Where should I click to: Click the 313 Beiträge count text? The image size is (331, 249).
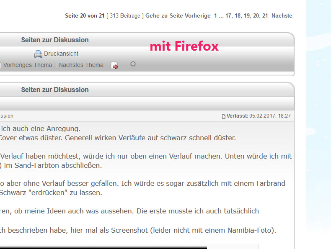(x=125, y=16)
